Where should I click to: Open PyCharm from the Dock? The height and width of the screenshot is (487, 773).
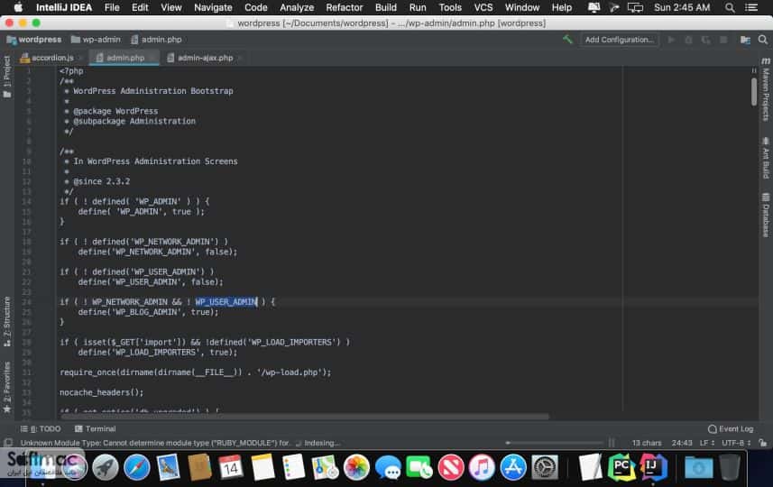click(621, 467)
